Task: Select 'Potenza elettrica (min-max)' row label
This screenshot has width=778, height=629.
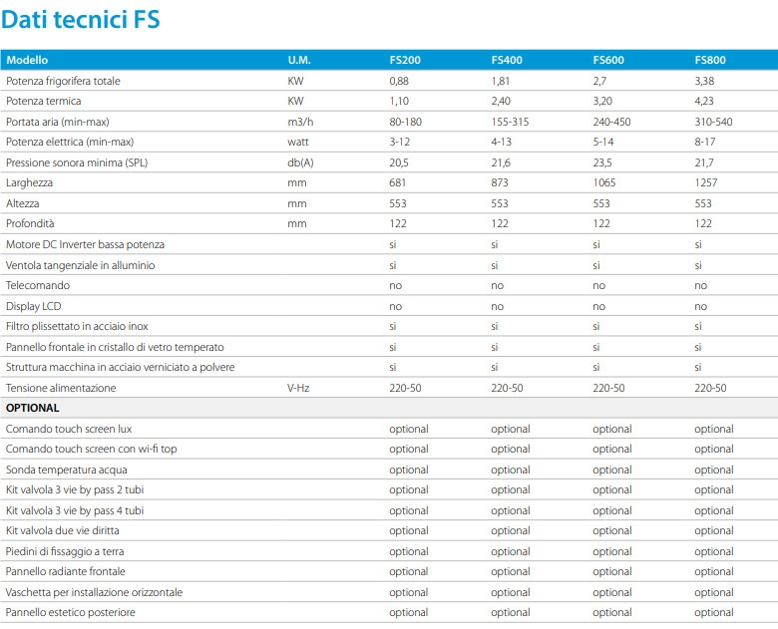Action: [x=70, y=142]
